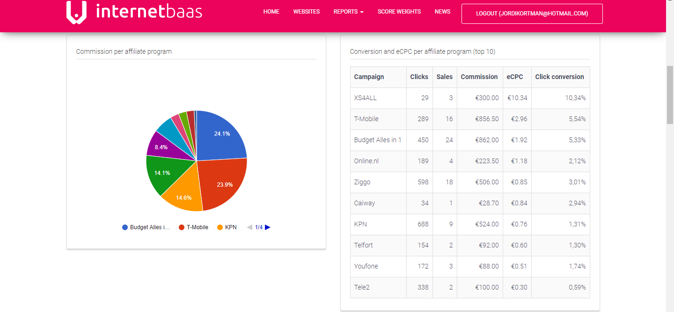Open the Caiway campaign link
This screenshot has width=674, height=312.
click(x=365, y=203)
